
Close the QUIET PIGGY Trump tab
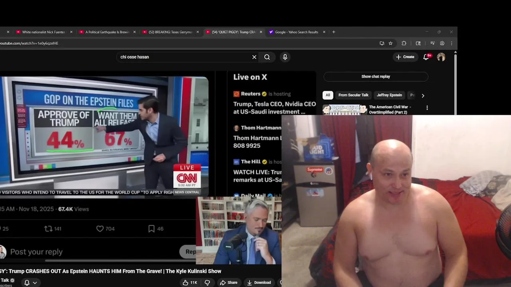tap(261, 32)
